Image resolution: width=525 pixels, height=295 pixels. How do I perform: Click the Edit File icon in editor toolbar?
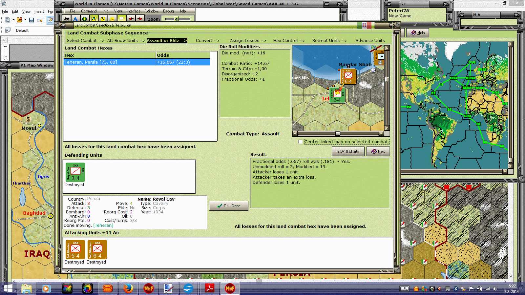(50, 20)
